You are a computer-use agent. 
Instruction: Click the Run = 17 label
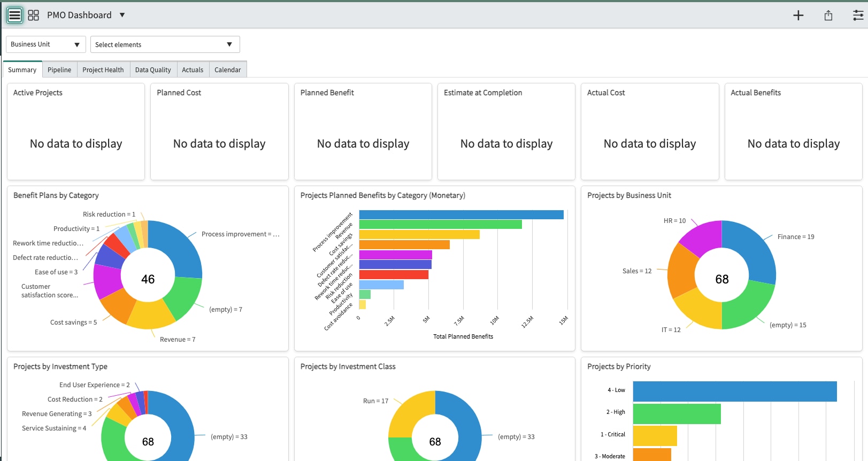[376, 401]
